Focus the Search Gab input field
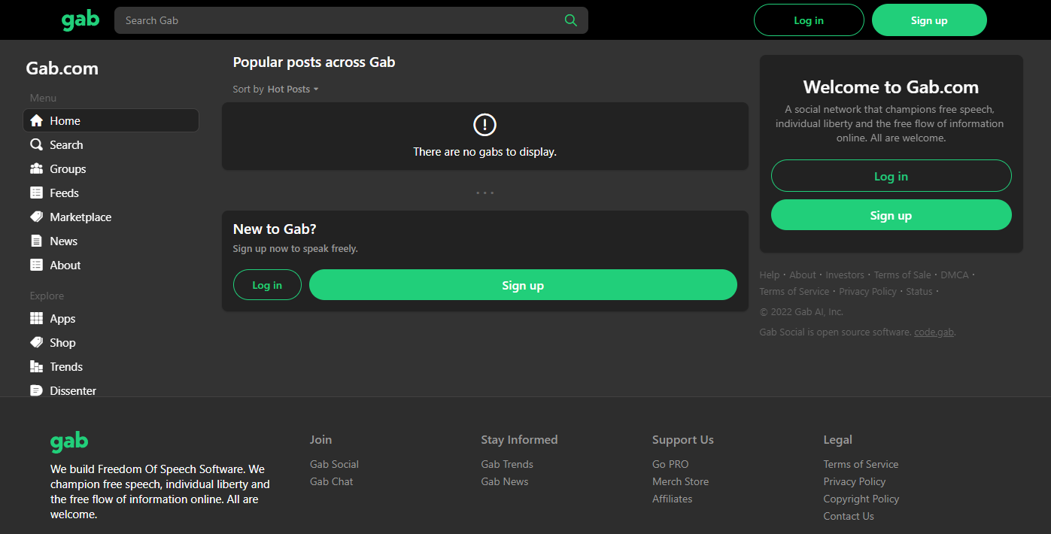Screen dimensions: 1051x534 [x=339, y=20]
